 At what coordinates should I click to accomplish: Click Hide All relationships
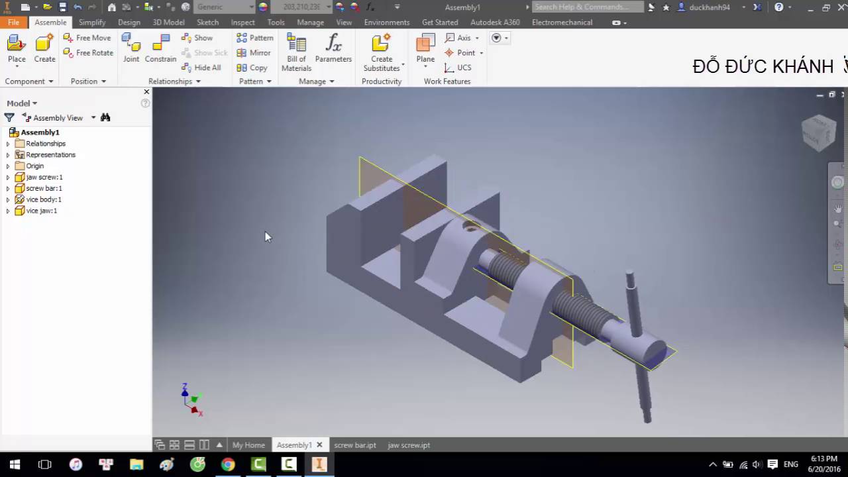tap(201, 68)
